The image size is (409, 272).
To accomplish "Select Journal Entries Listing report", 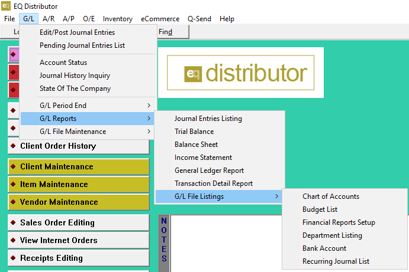I will [x=220, y=119].
